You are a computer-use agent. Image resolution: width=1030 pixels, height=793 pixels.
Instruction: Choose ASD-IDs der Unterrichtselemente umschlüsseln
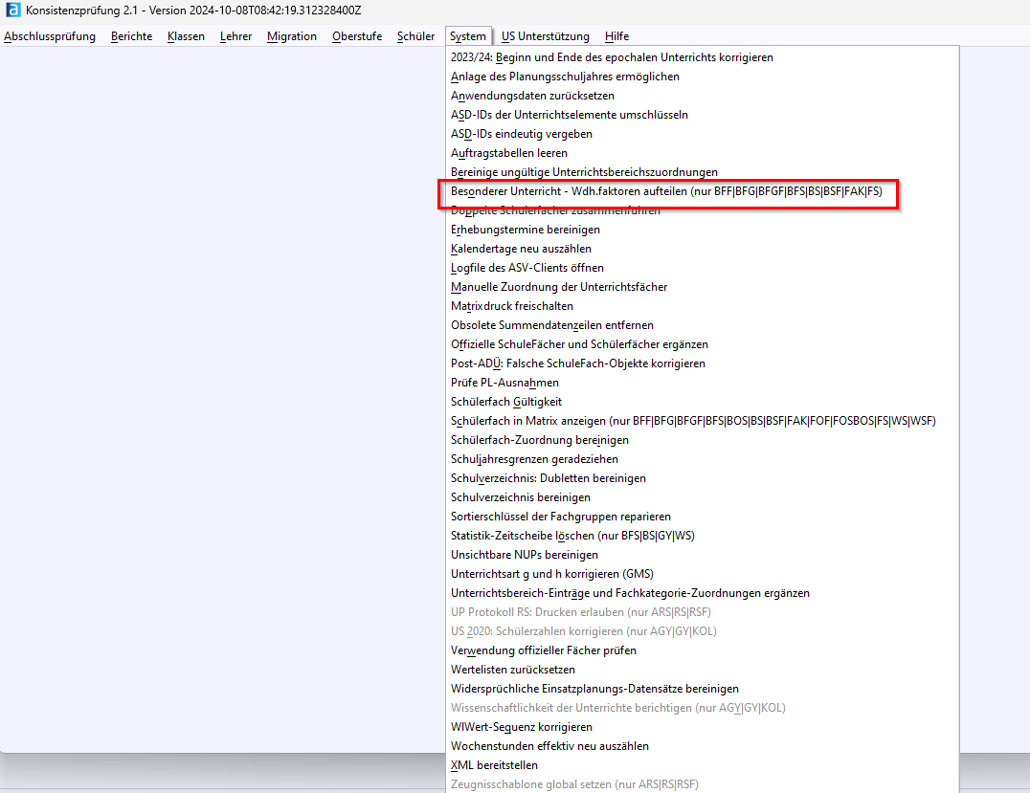click(703, 114)
